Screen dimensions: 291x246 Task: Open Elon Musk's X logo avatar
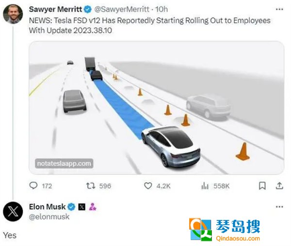(13, 212)
